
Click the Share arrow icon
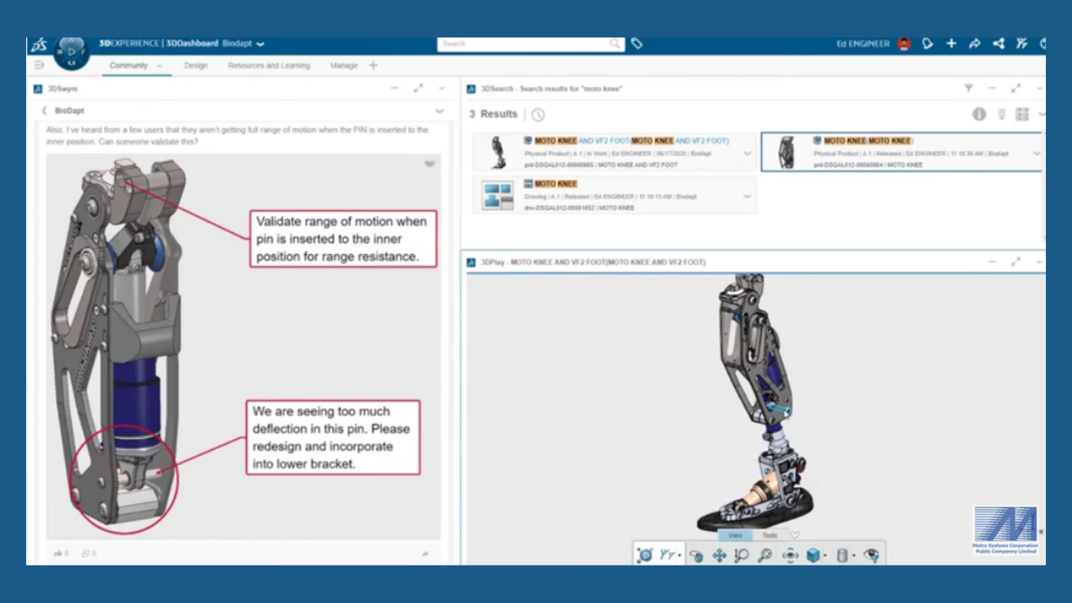click(974, 44)
